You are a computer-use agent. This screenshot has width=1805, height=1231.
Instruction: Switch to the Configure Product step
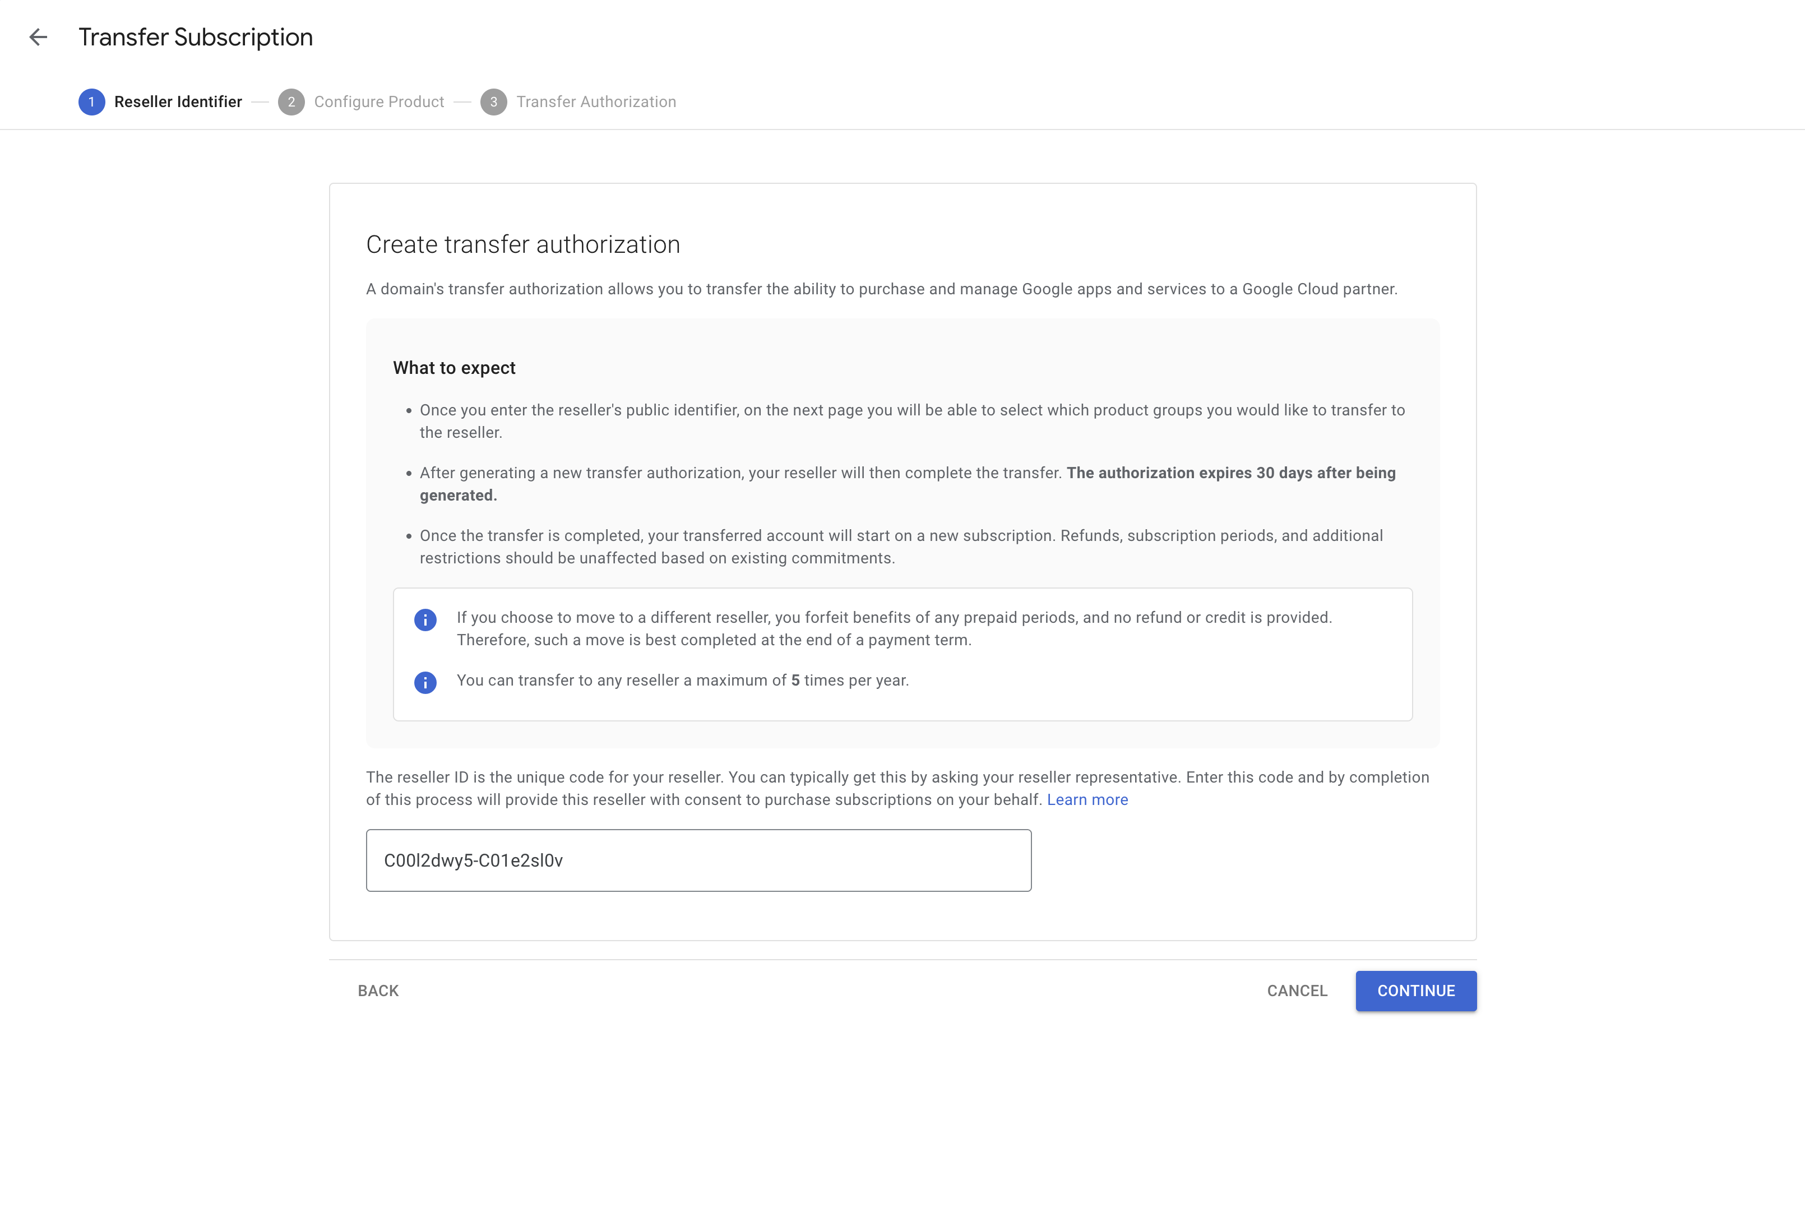[x=379, y=101]
